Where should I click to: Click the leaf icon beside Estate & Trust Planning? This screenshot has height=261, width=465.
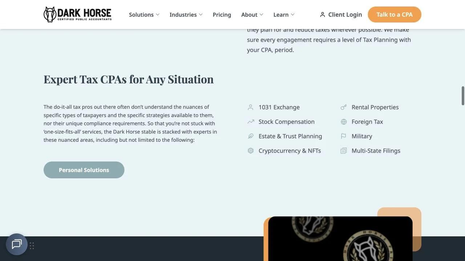(x=251, y=136)
